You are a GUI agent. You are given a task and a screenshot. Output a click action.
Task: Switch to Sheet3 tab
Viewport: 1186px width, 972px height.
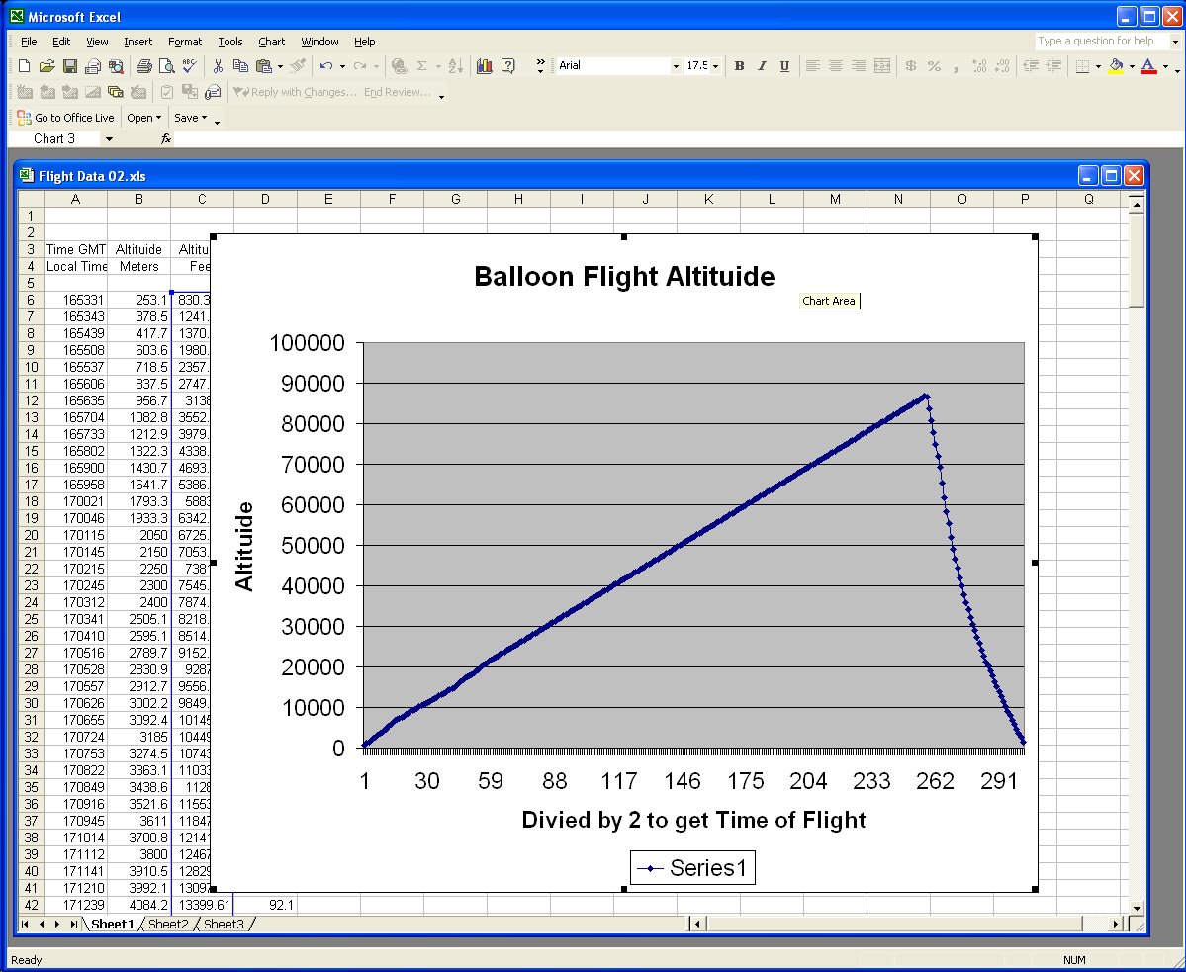pyautogui.click(x=224, y=924)
